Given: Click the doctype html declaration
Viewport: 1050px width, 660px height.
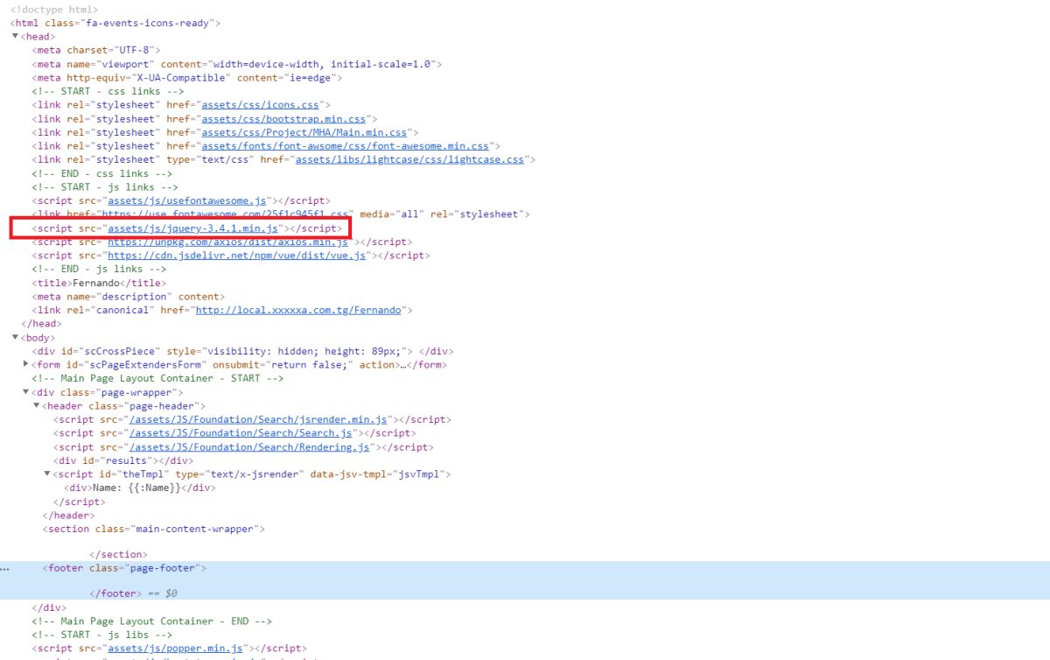Looking at the screenshot, I should tap(54, 10).
